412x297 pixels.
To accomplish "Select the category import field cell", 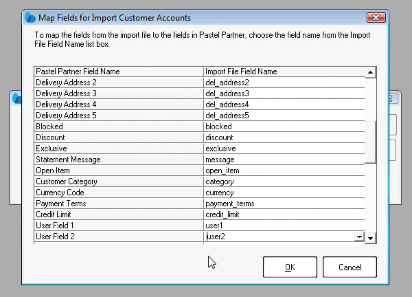I will point(284,182).
